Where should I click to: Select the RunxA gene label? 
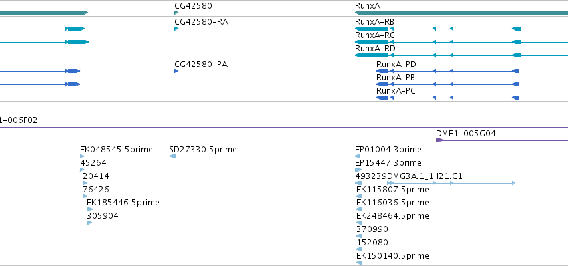(368, 6)
